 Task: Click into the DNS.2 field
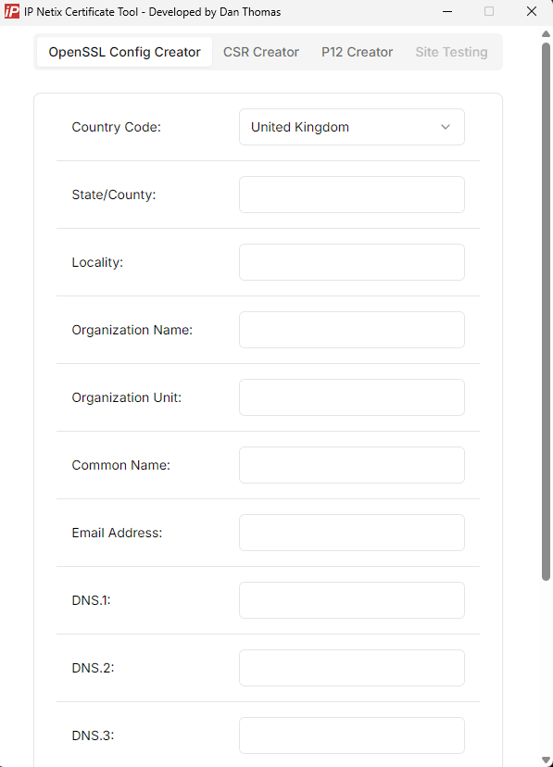tap(352, 668)
